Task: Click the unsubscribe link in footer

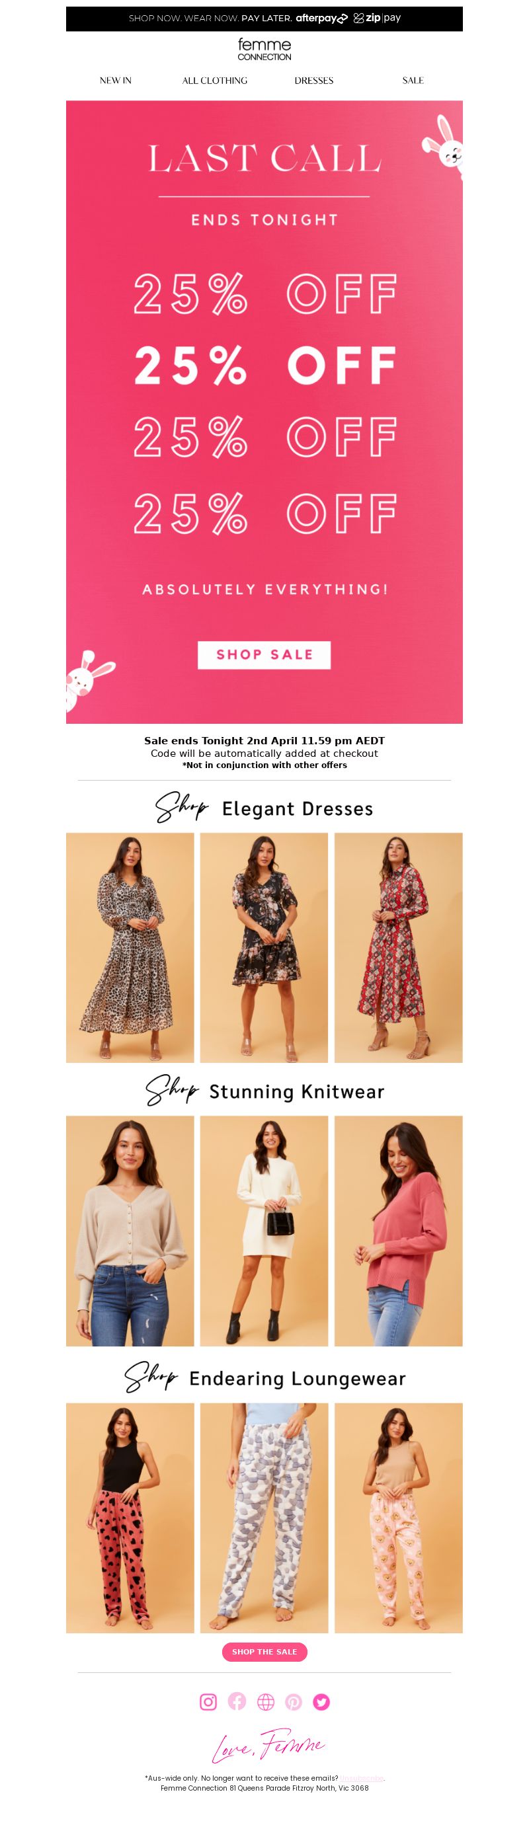Action: (362, 1777)
